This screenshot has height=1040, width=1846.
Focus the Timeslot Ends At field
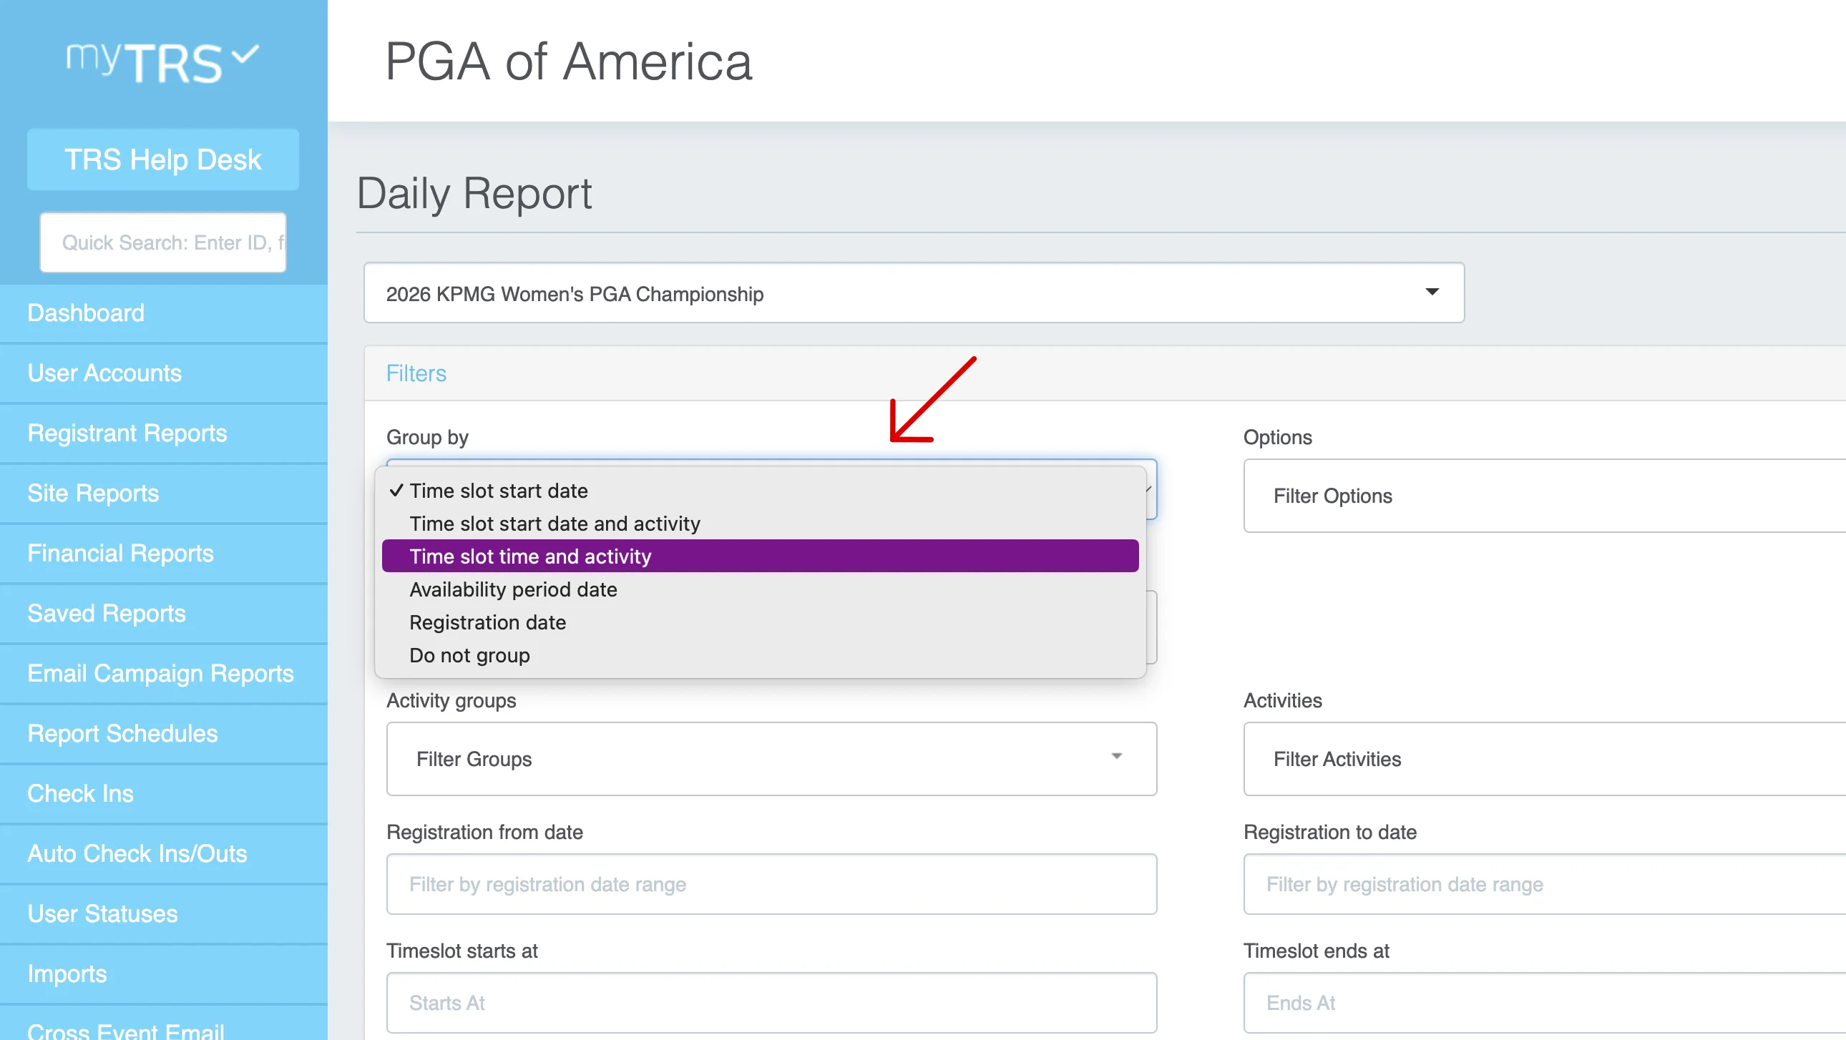[1545, 1003]
